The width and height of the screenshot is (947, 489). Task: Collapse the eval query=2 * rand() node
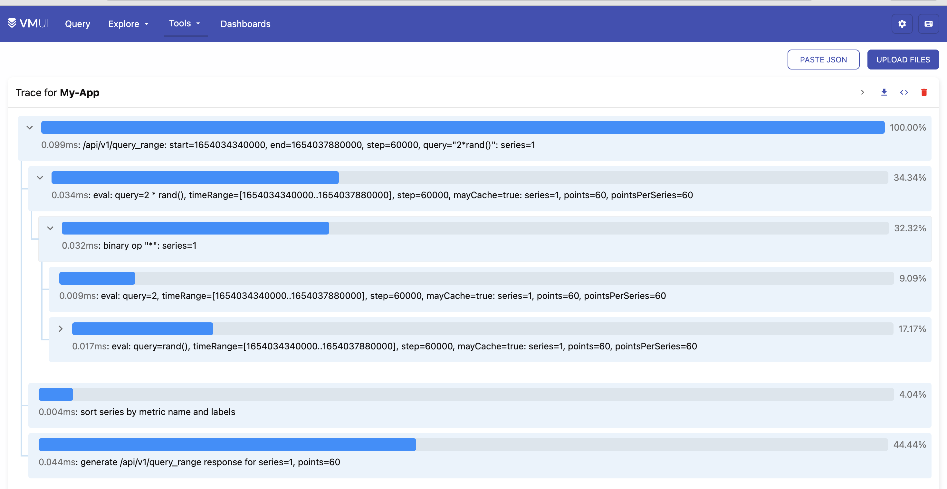40,178
